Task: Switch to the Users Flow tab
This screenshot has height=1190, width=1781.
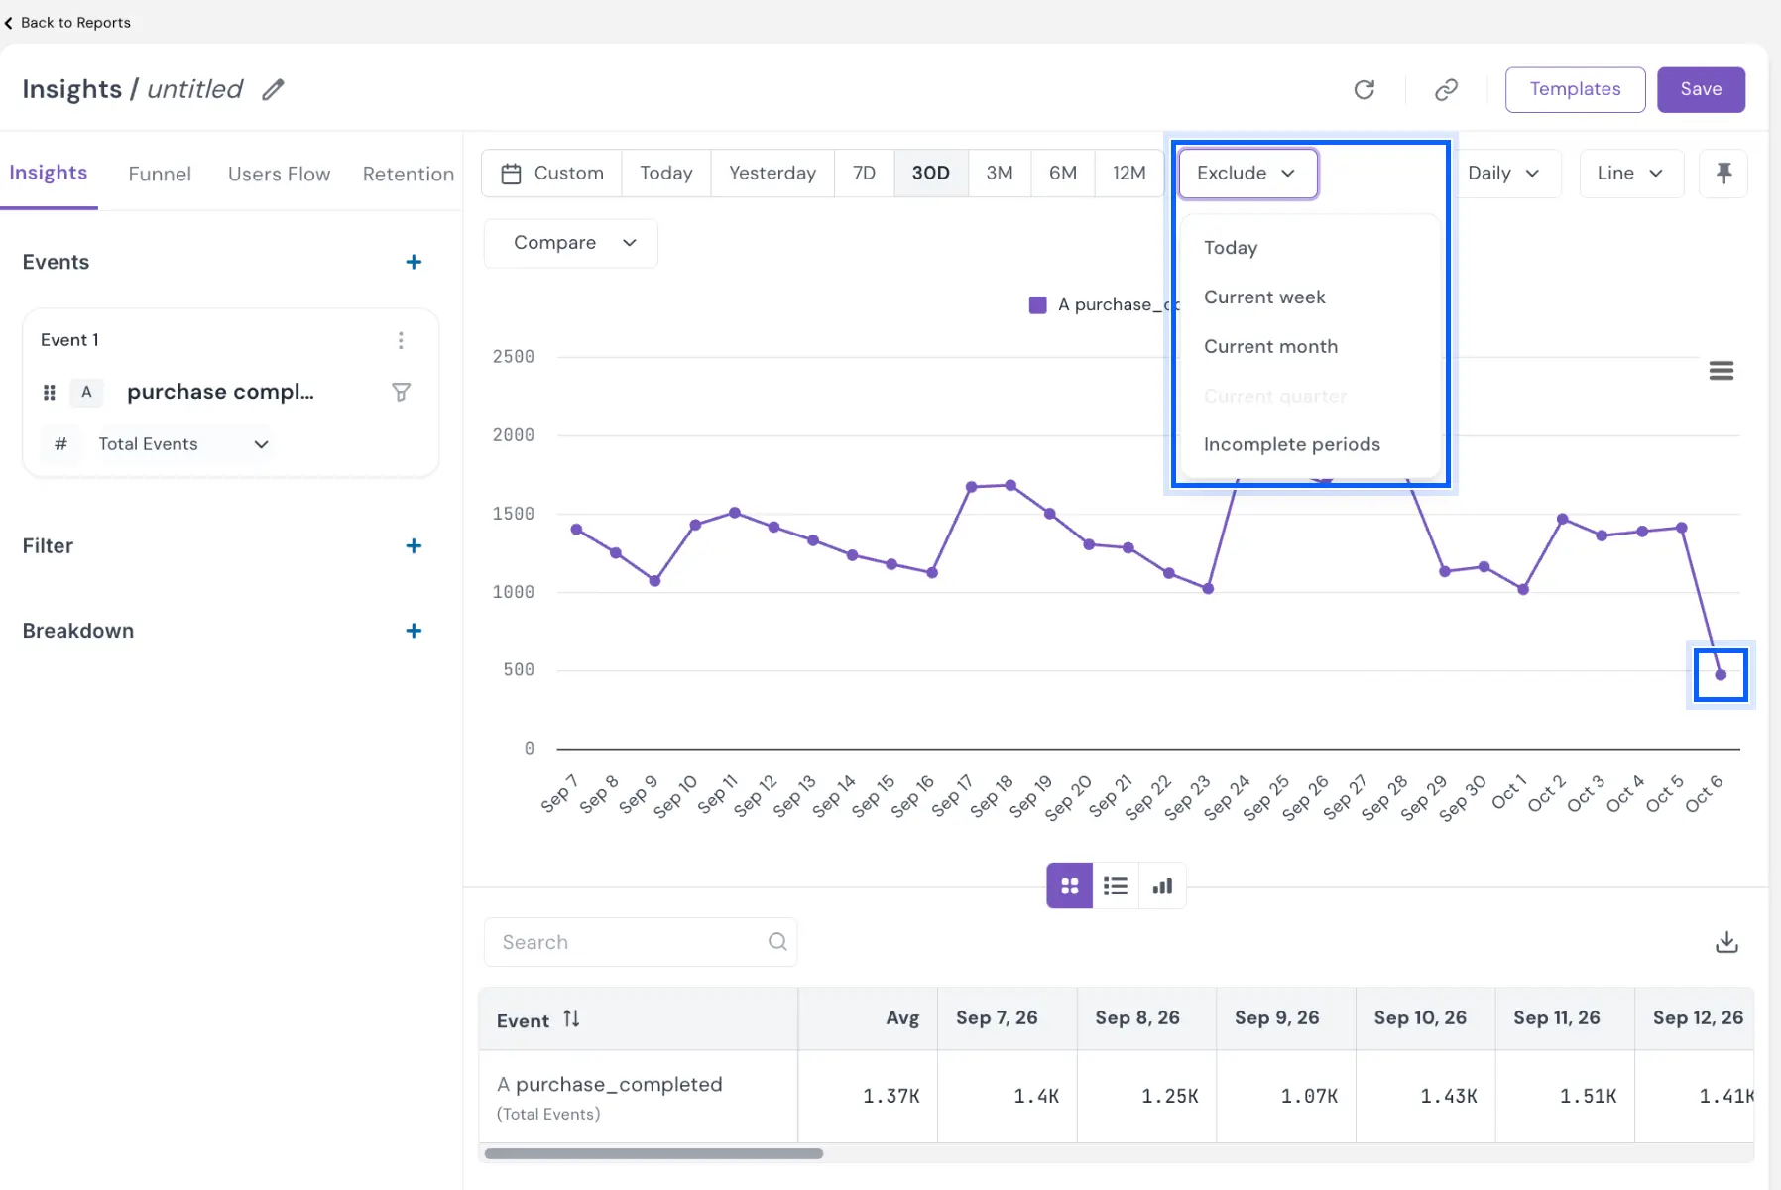Action: [279, 175]
